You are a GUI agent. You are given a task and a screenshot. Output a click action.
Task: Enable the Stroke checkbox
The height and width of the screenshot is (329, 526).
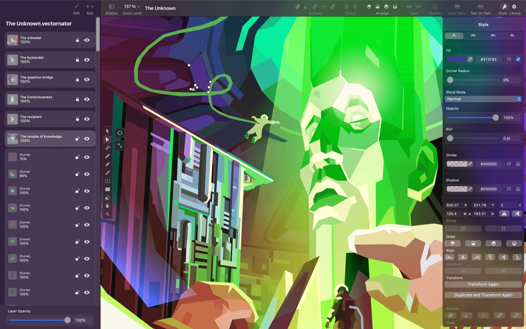(x=518, y=164)
